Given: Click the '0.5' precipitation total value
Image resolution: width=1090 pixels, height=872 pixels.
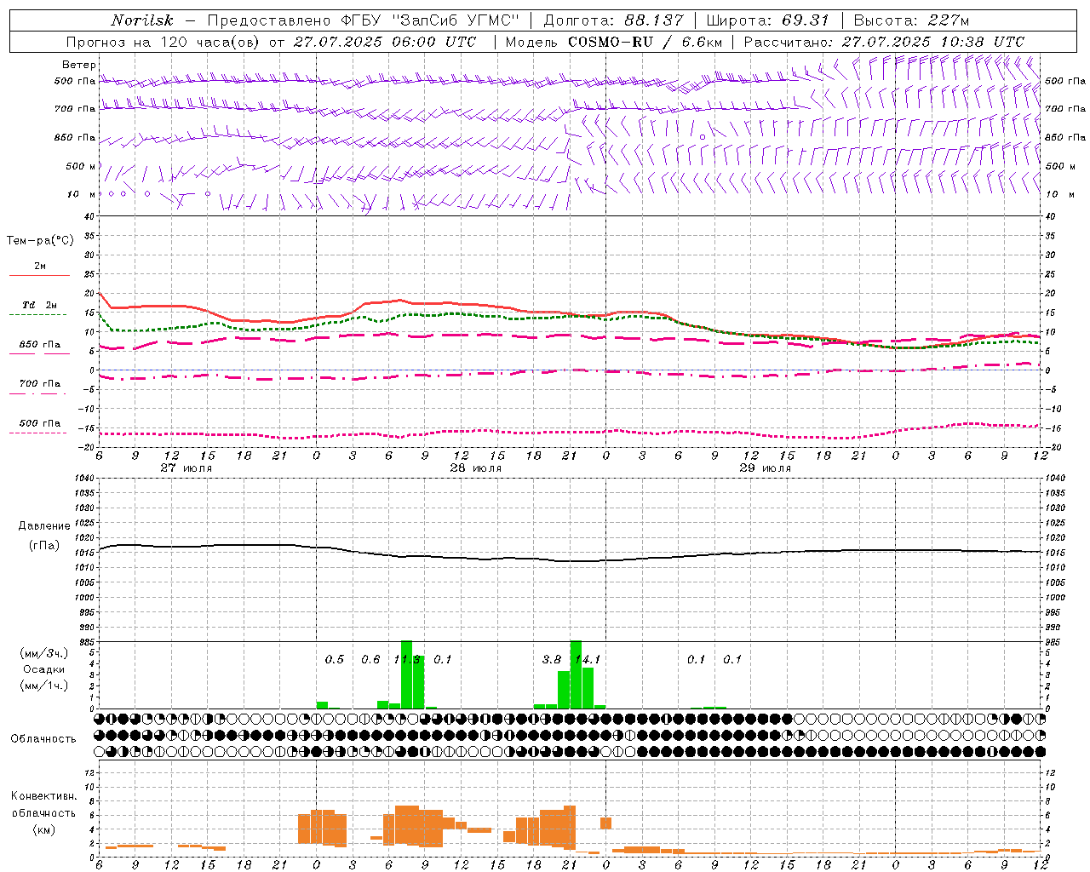Looking at the screenshot, I should point(335,660).
